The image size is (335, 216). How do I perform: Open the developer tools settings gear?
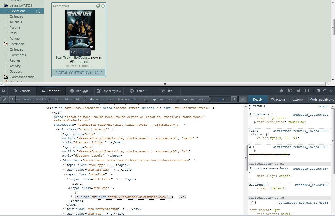pyautogui.click(x=4, y=91)
